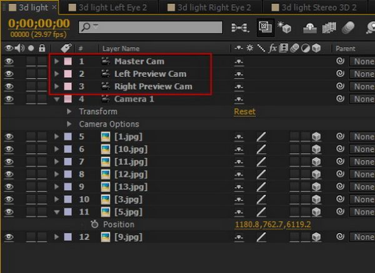The width and height of the screenshot is (375, 273).
Task: Click the Audio speaker column header icon
Action: pyautogui.click(x=19, y=48)
